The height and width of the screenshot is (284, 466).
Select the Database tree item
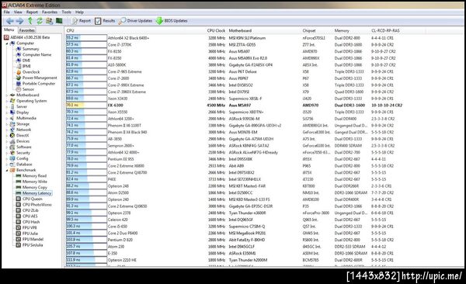click(x=21, y=165)
